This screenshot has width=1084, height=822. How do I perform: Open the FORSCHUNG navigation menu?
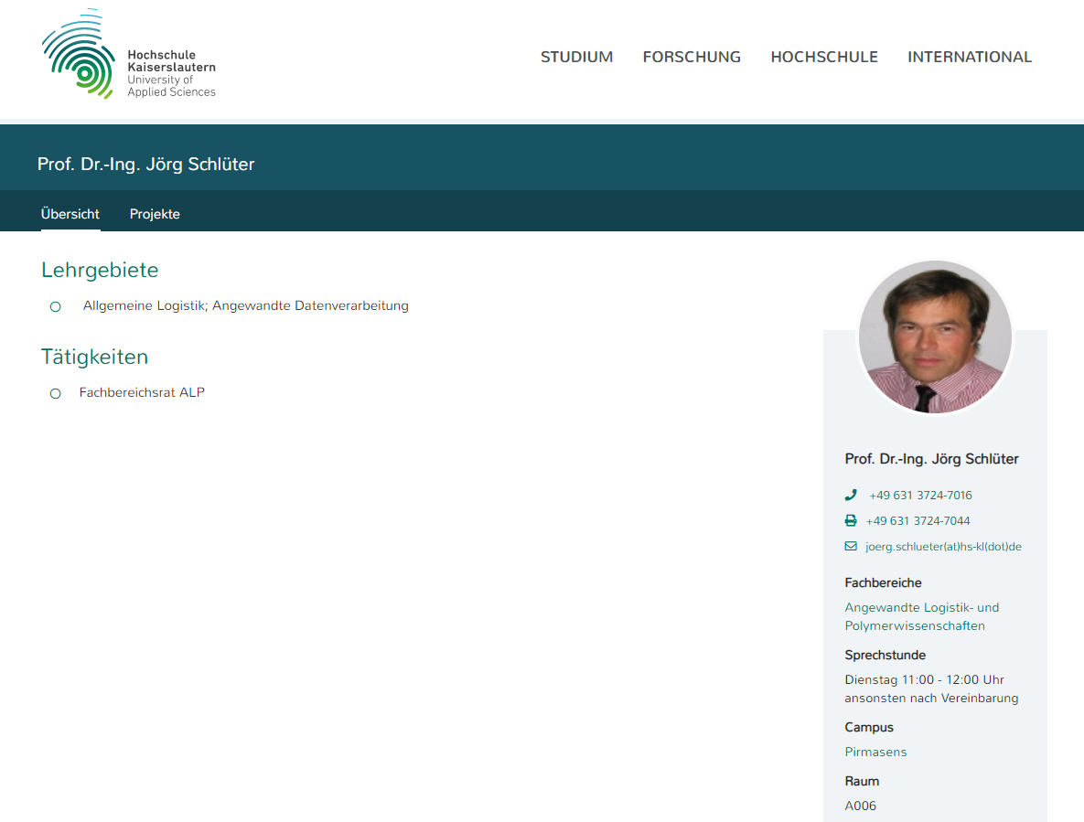(692, 57)
